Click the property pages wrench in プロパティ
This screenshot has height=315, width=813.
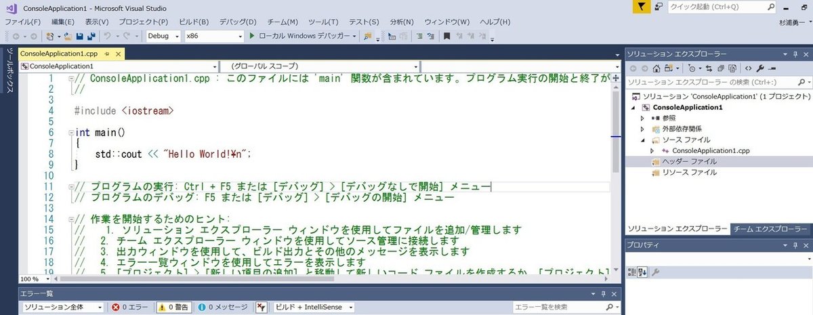656,272
